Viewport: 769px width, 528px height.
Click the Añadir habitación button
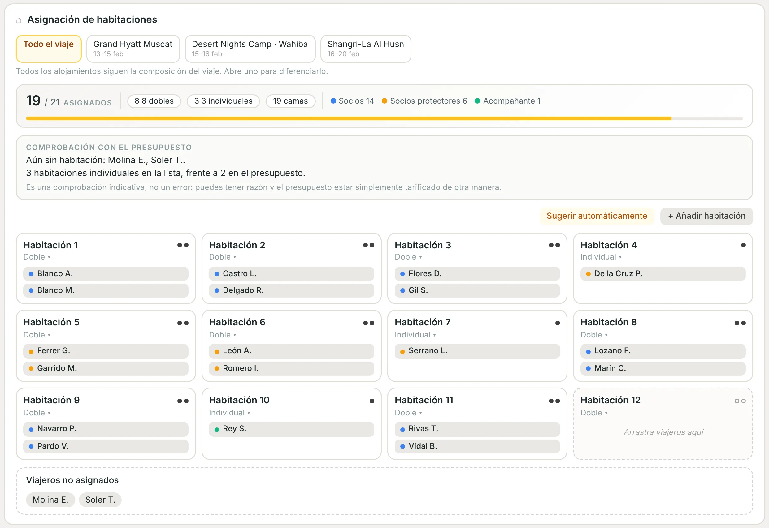706,216
